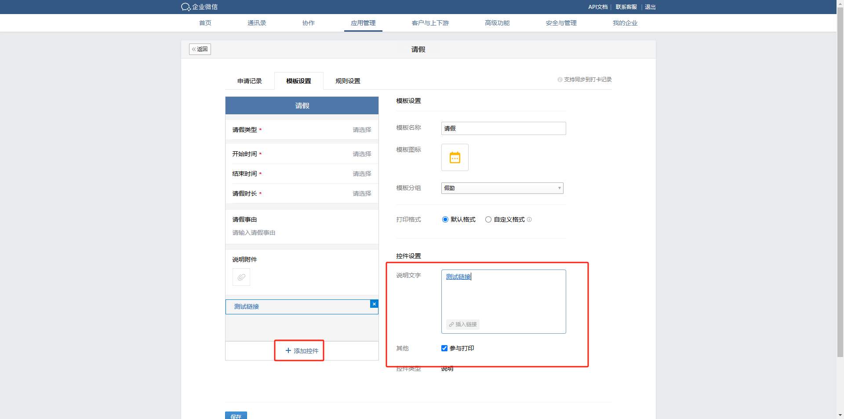
Task: Click the 插入链接 button
Action: tap(463, 324)
